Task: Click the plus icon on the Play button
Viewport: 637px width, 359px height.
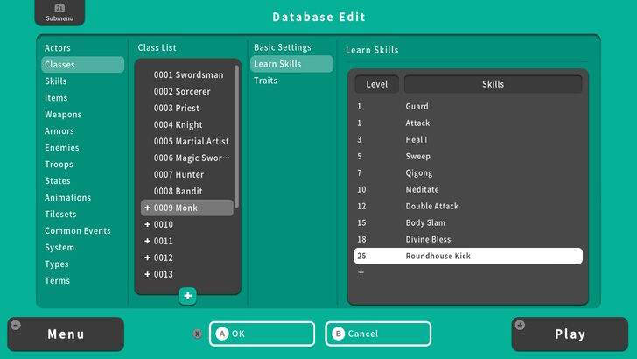Action: 521,325
